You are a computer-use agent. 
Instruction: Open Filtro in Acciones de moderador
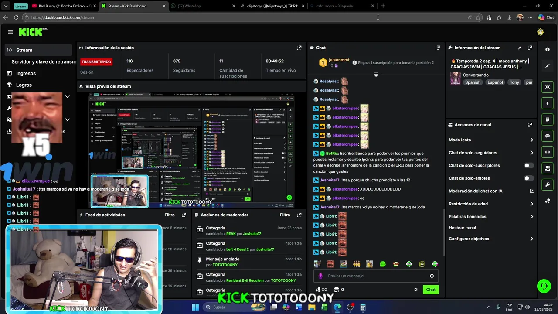285,215
